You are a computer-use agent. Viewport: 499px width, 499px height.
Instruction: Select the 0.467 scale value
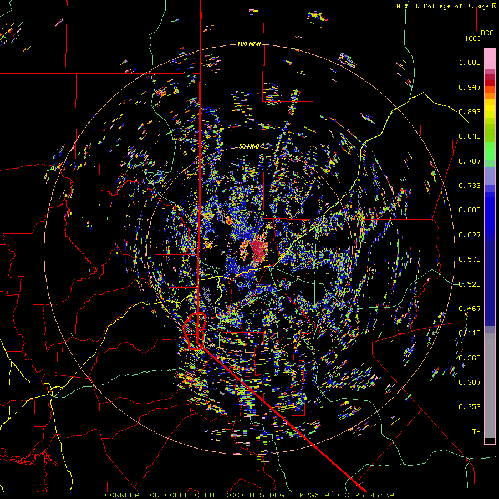coord(470,309)
